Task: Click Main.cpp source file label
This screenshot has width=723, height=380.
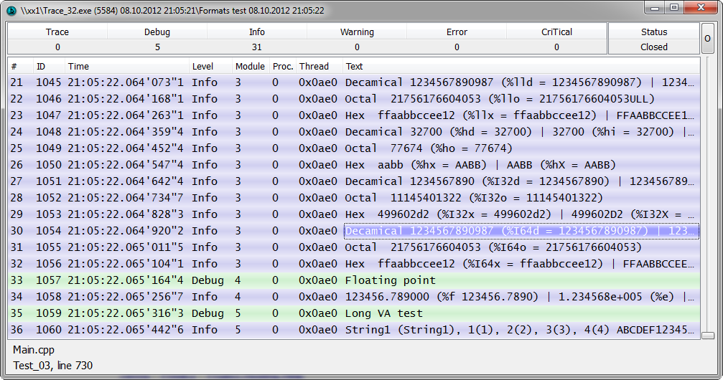Action: pos(34,350)
